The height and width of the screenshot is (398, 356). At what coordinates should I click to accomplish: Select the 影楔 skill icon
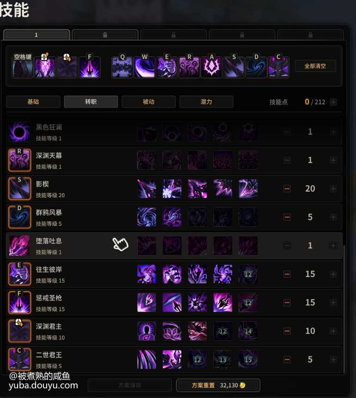point(19,188)
